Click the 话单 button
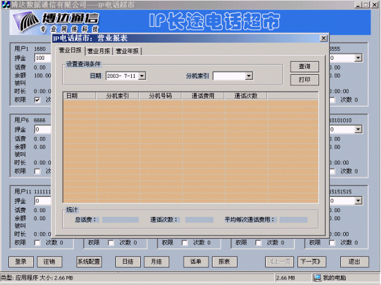This screenshot has height=285, width=381. [x=196, y=262]
